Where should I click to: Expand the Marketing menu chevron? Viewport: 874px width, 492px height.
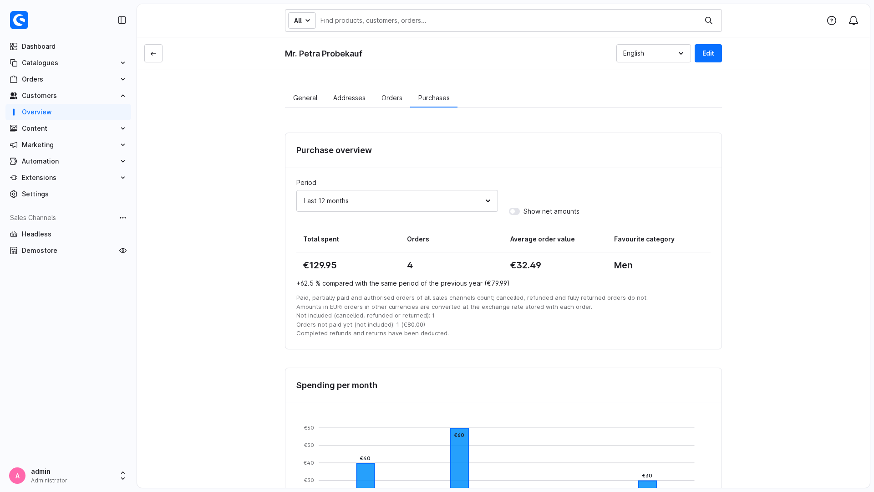tap(123, 145)
